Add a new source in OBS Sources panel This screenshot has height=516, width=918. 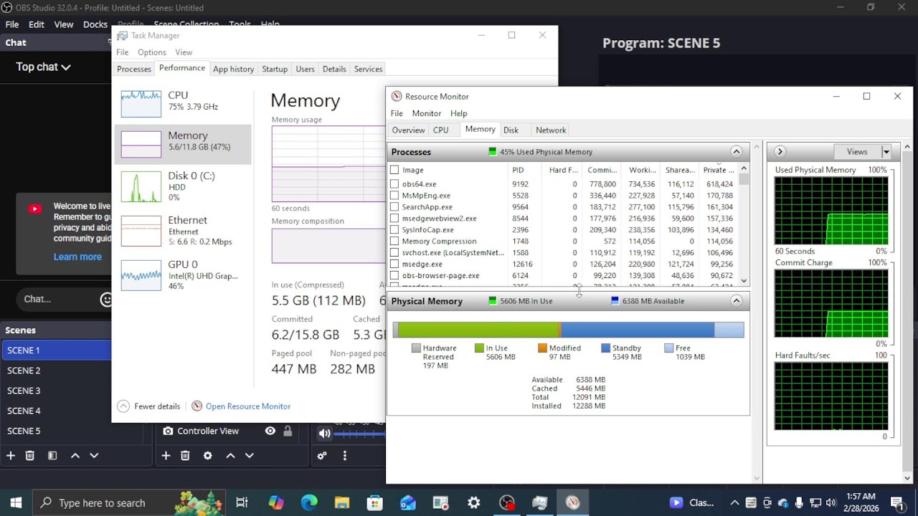166,455
